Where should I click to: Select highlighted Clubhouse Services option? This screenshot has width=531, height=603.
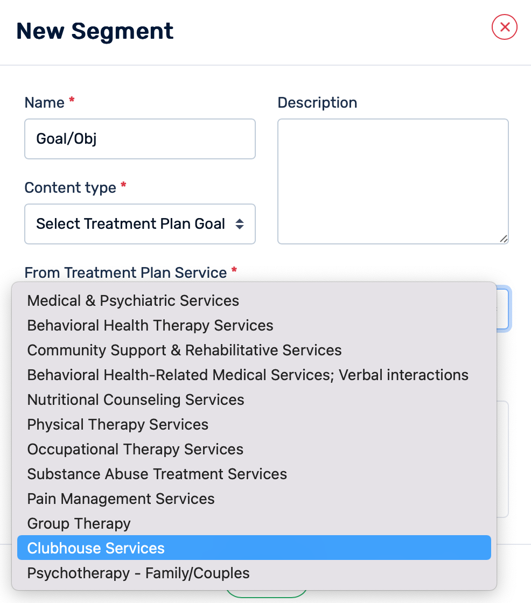pyautogui.click(x=96, y=548)
